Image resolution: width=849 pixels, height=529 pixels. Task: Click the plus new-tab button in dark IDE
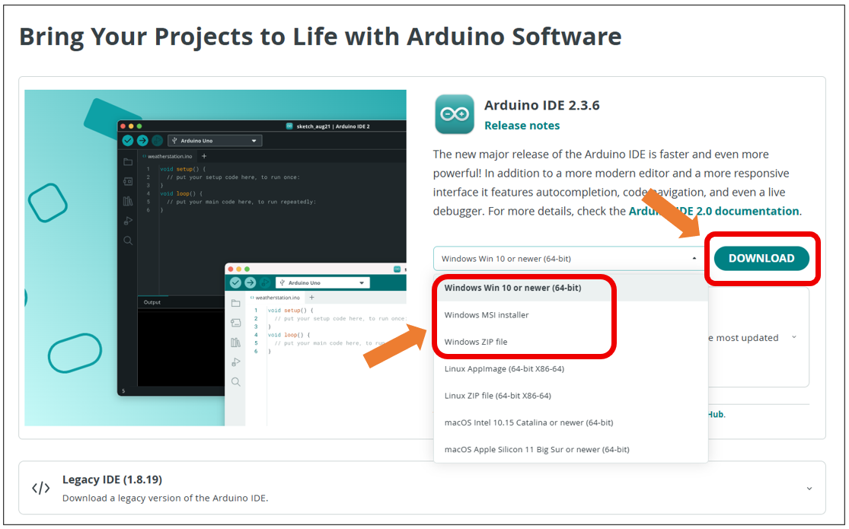(x=204, y=156)
